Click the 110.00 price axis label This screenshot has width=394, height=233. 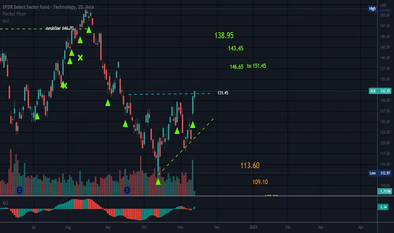[385, 185]
